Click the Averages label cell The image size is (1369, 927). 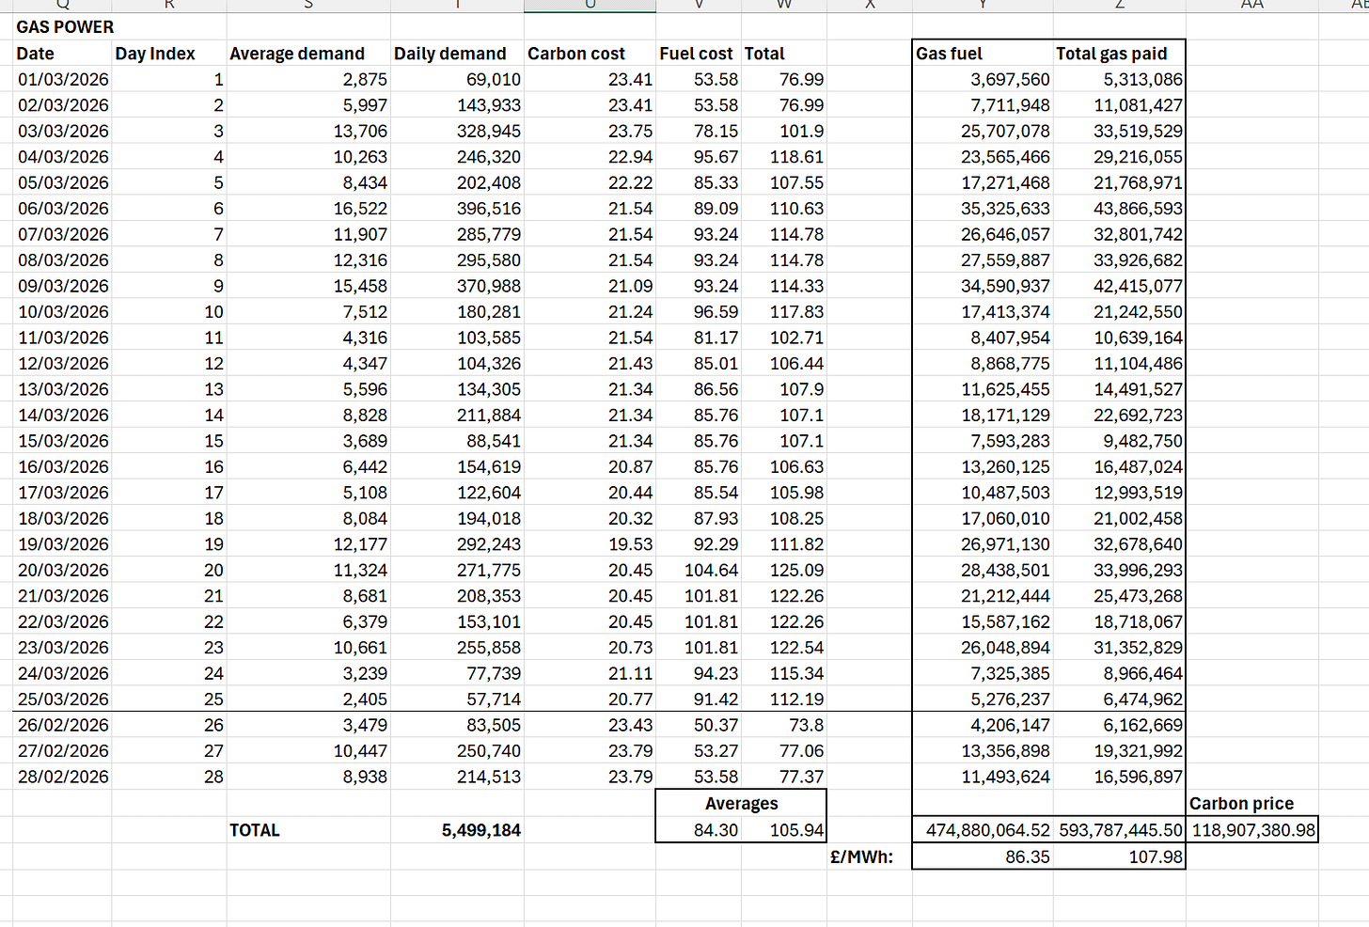coord(742,804)
